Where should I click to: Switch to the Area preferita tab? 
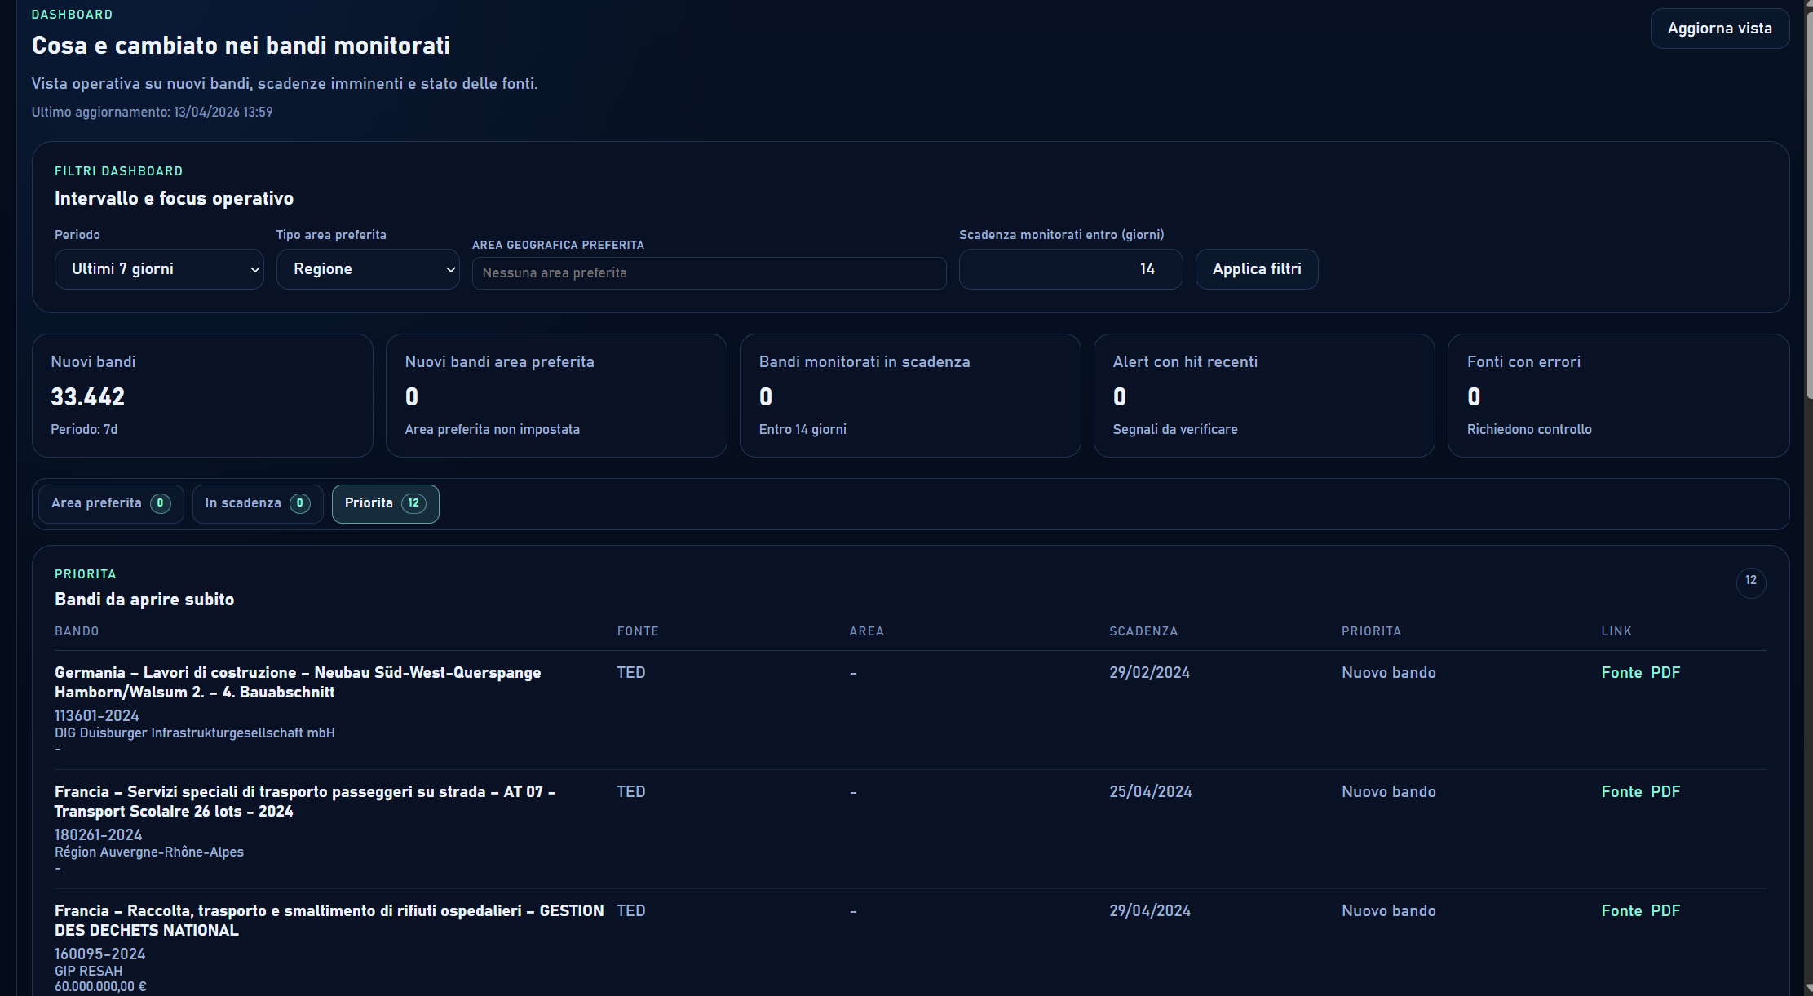click(110, 503)
